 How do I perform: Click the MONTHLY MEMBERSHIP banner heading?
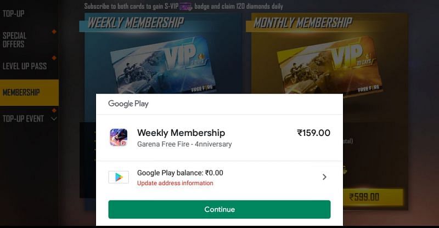pyautogui.click(x=303, y=23)
